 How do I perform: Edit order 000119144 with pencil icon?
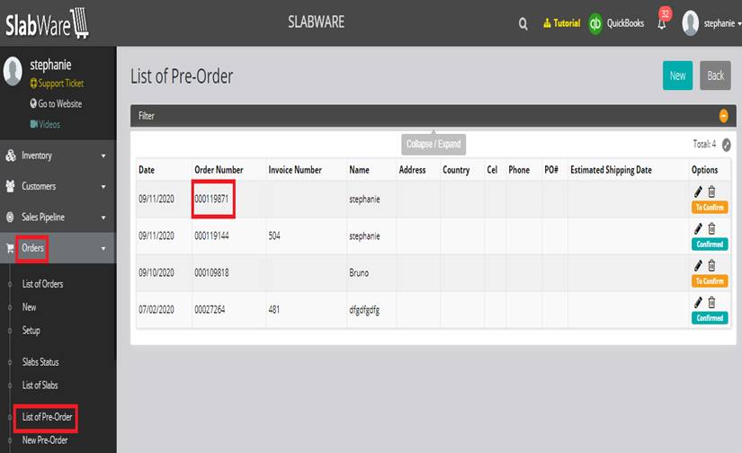pyautogui.click(x=698, y=228)
